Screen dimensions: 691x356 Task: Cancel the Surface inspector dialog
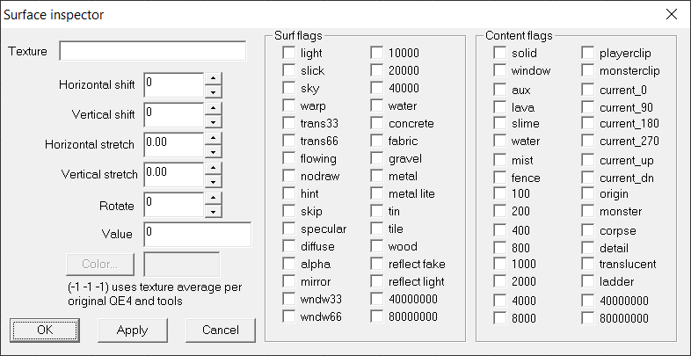pyautogui.click(x=221, y=331)
